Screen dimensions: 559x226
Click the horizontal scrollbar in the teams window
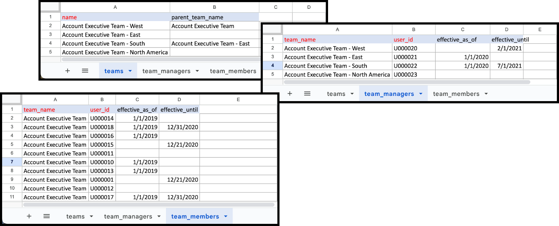click(160, 59)
